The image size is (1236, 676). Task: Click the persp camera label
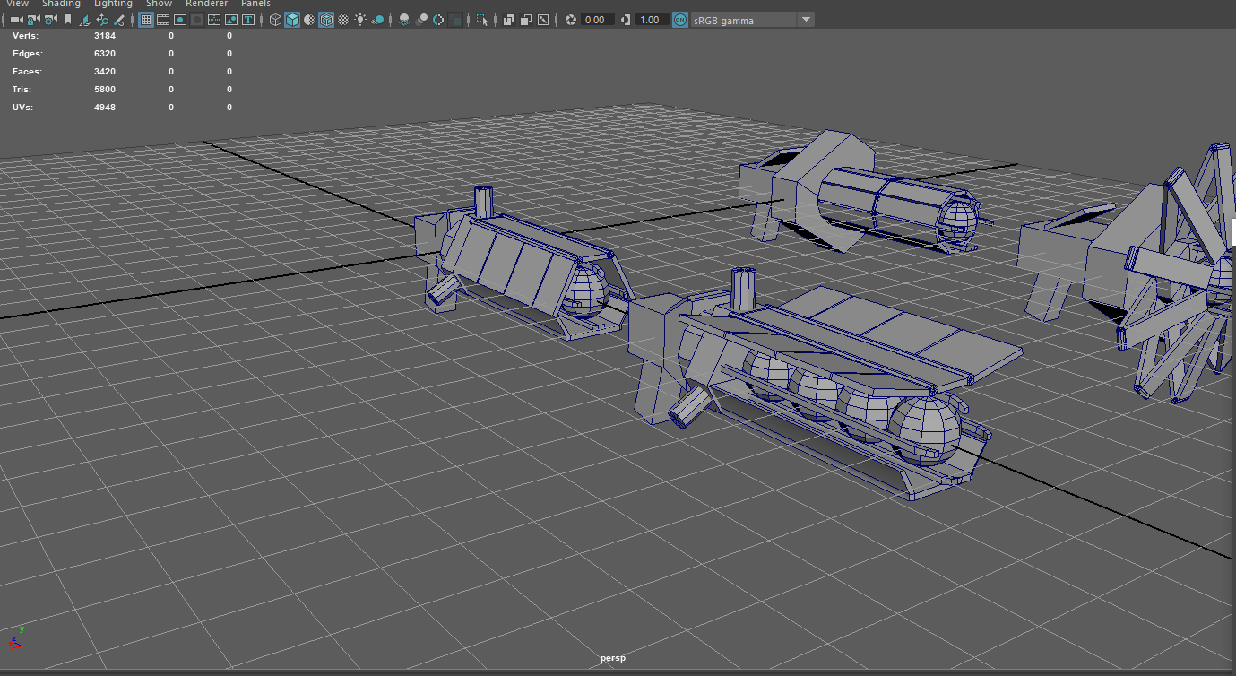612,657
